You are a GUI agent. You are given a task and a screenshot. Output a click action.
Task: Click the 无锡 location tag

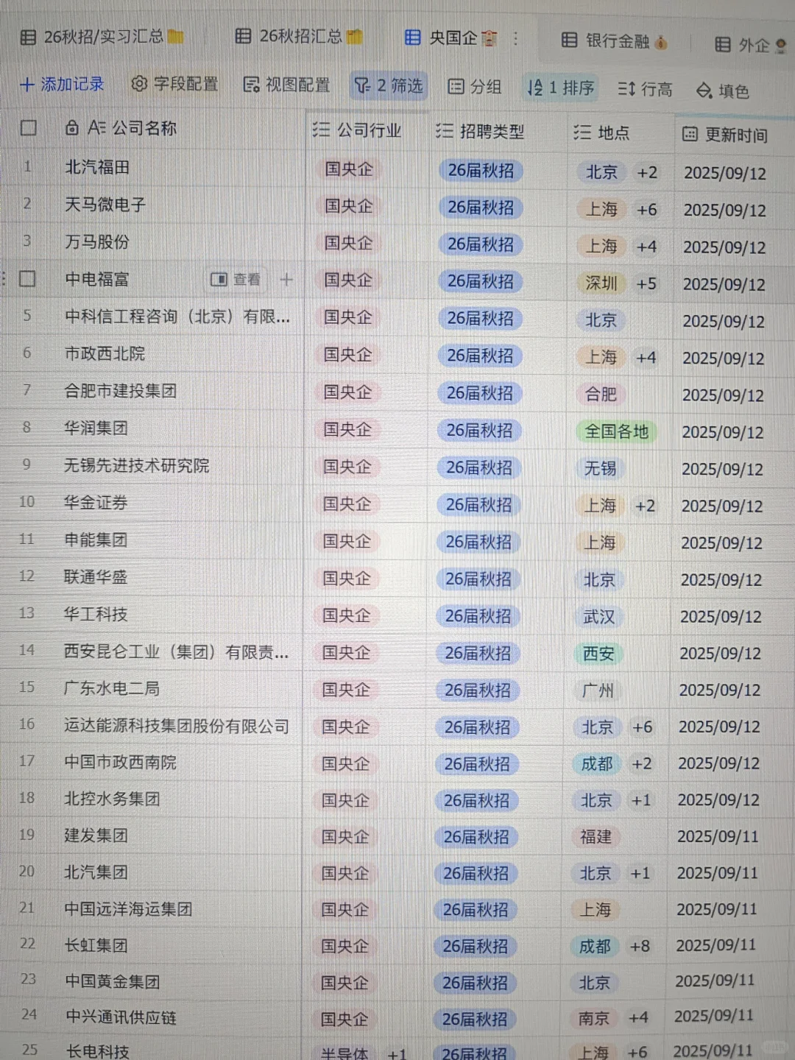click(x=600, y=468)
